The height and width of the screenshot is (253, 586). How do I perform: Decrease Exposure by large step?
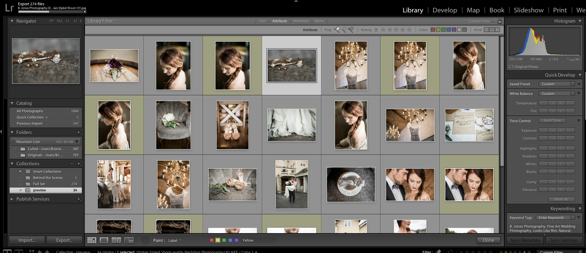click(543, 131)
